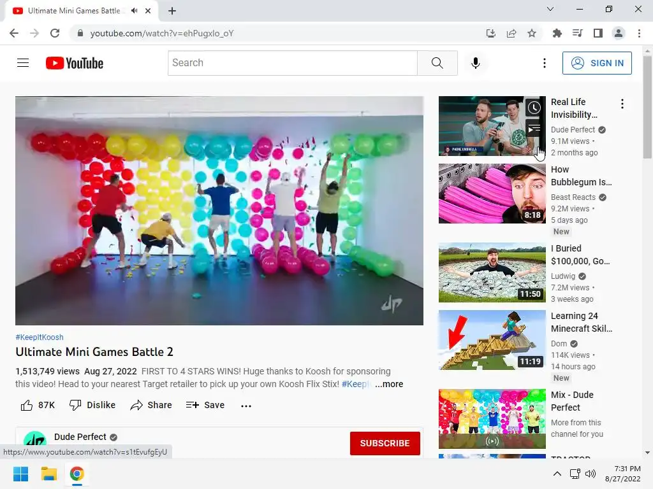This screenshot has height=489, width=653.
Task: Save video to playlist with Save button
Action: [205, 405]
